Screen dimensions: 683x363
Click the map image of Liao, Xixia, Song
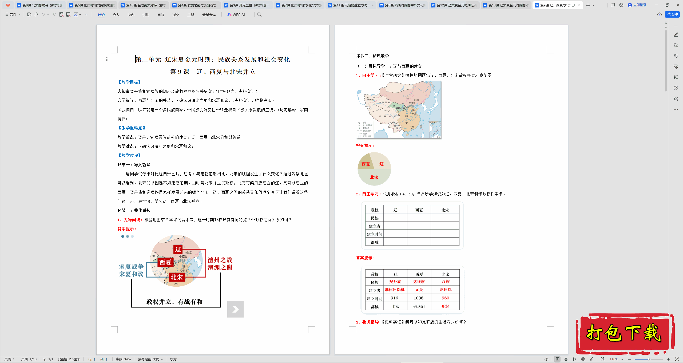click(399, 110)
